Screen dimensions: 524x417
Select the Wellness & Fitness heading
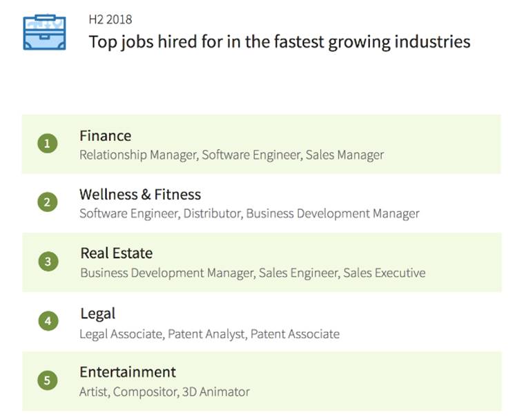(x=140, y=195)
